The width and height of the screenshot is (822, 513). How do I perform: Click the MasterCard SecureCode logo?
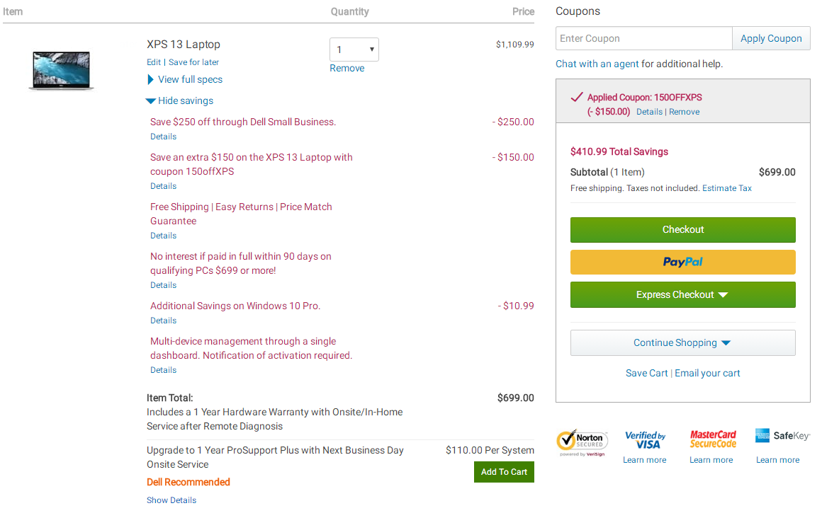click(713, 439)
